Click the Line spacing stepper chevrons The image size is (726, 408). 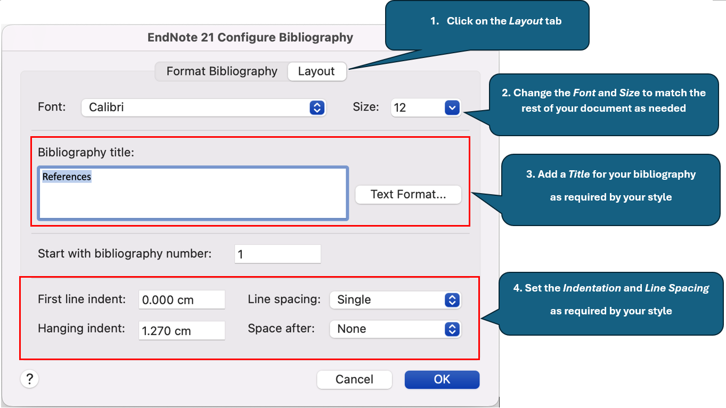click(454, 299)
